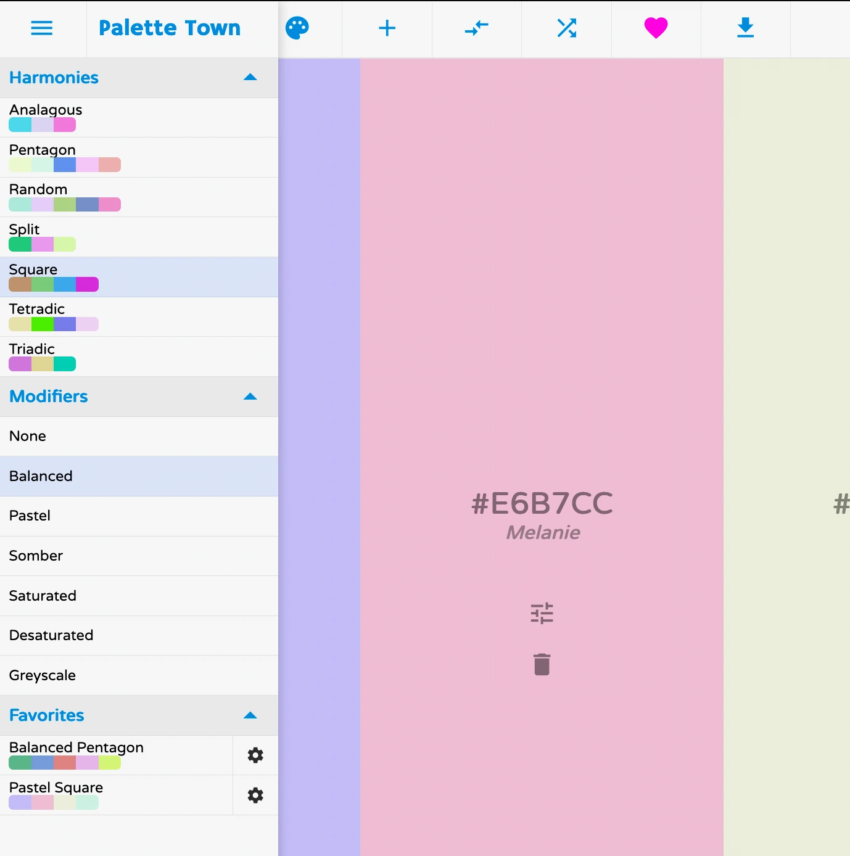850x856 pixels.
Task: Open settings for Balanced Pentagon favorite
Action: [255, 755]
